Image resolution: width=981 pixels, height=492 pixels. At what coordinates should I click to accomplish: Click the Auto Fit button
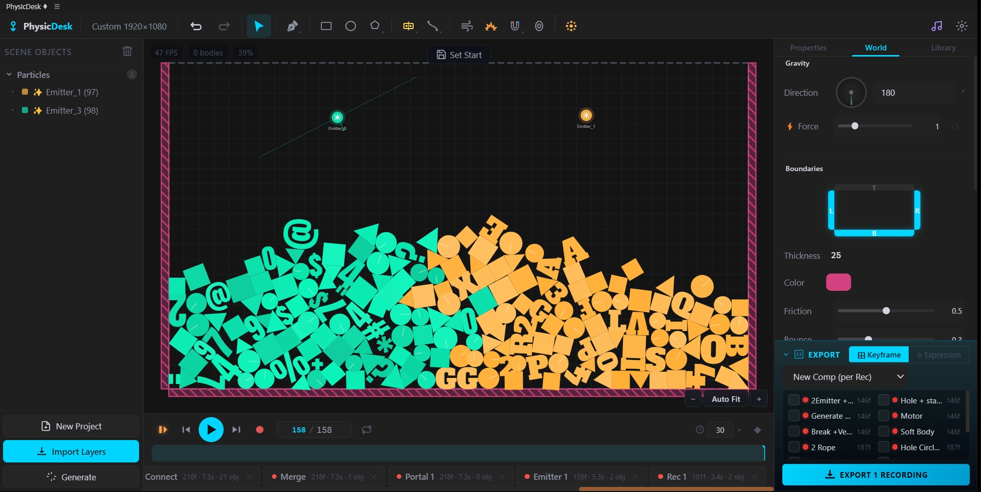[x=726, y=399]
